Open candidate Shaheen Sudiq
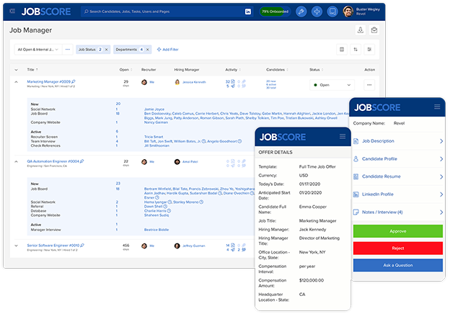450x314 pixels. point(156,215)
